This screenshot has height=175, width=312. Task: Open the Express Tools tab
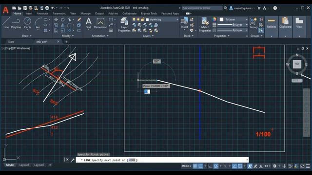pos(149,14)
